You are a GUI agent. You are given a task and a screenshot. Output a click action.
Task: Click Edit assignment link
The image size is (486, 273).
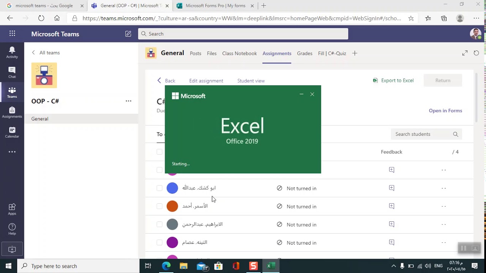[206, 81]
